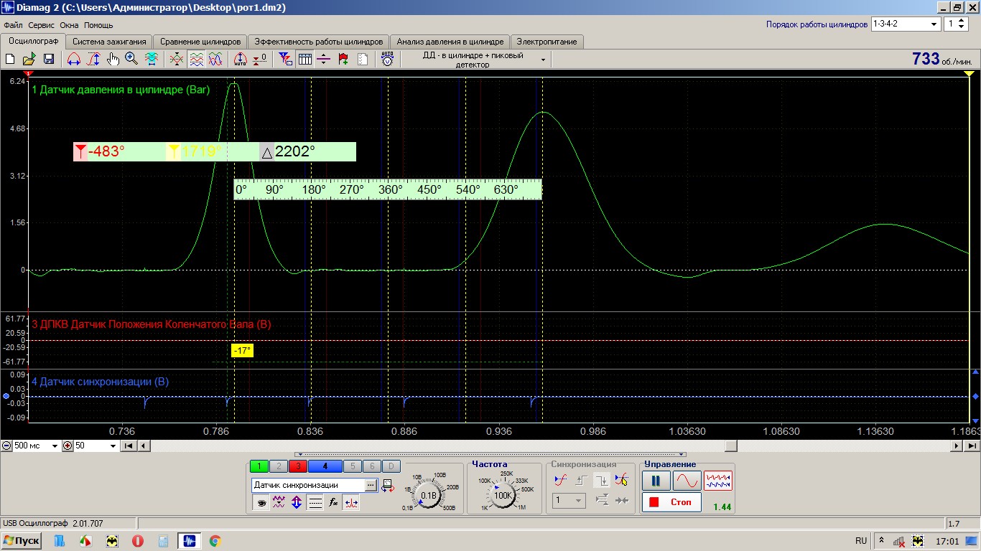Image resolution: width=981 pixels, height=551 pixels.
Task: Select the D digital channel button
Action: pyautogui.click(x=391, y=466)
